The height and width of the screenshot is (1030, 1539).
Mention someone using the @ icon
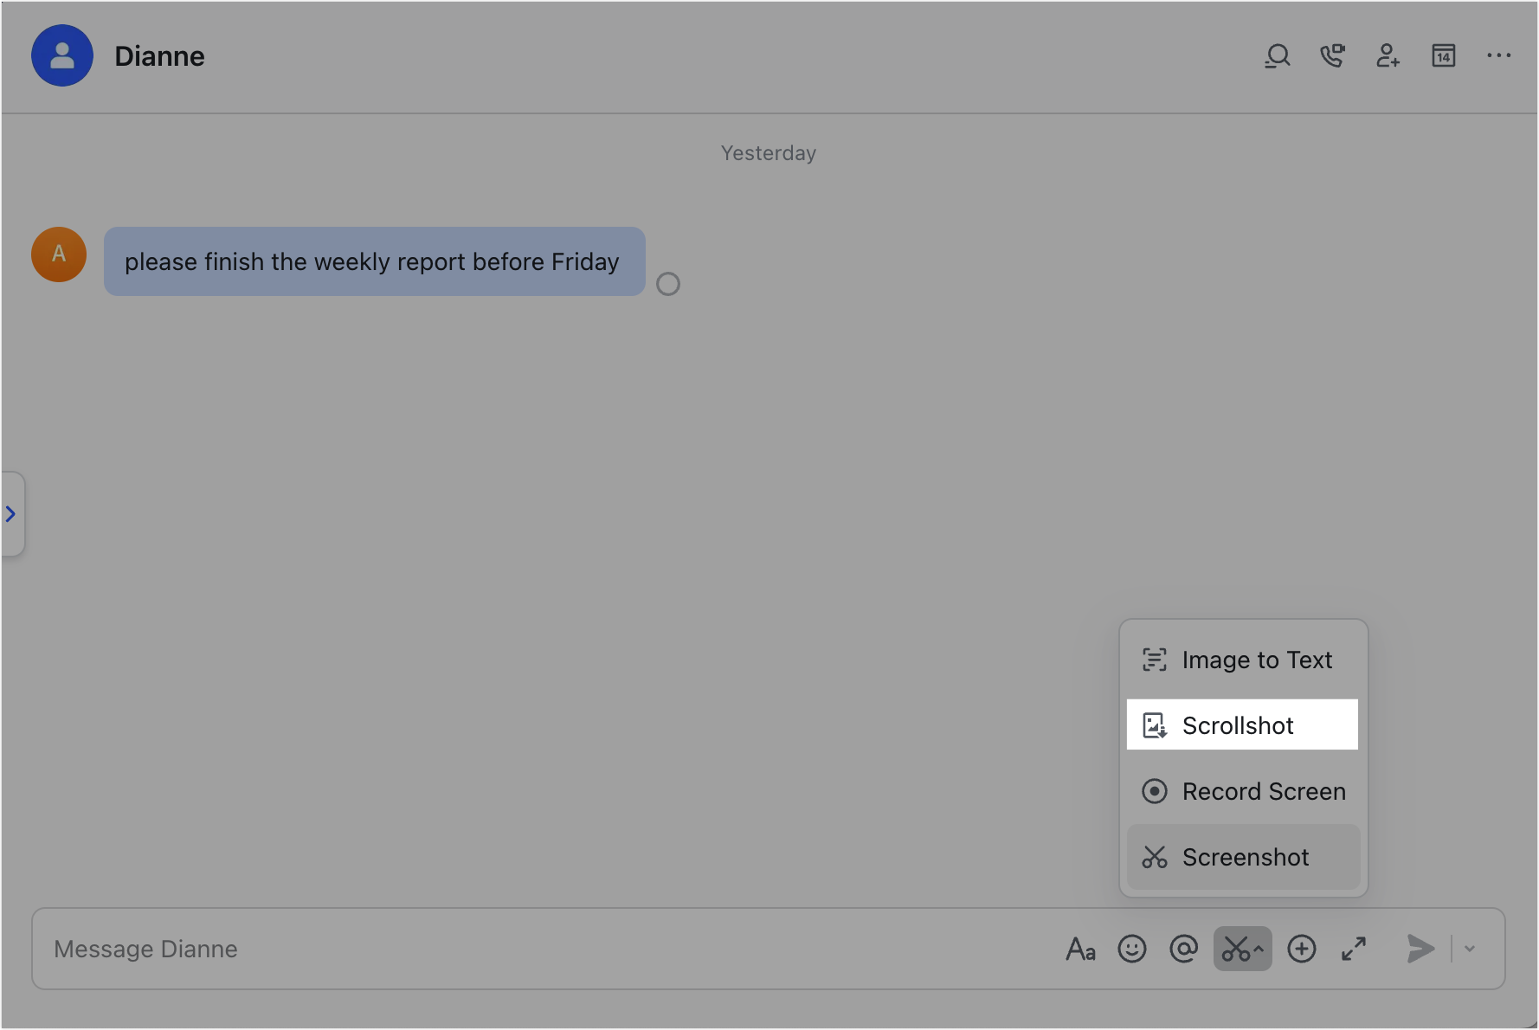[1184, 949]
